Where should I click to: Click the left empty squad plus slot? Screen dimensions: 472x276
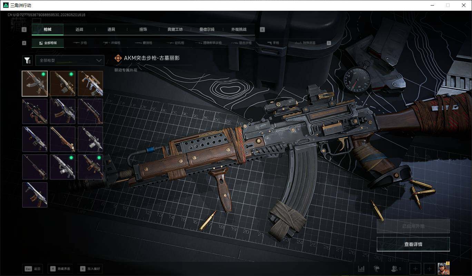pos(415,269)
